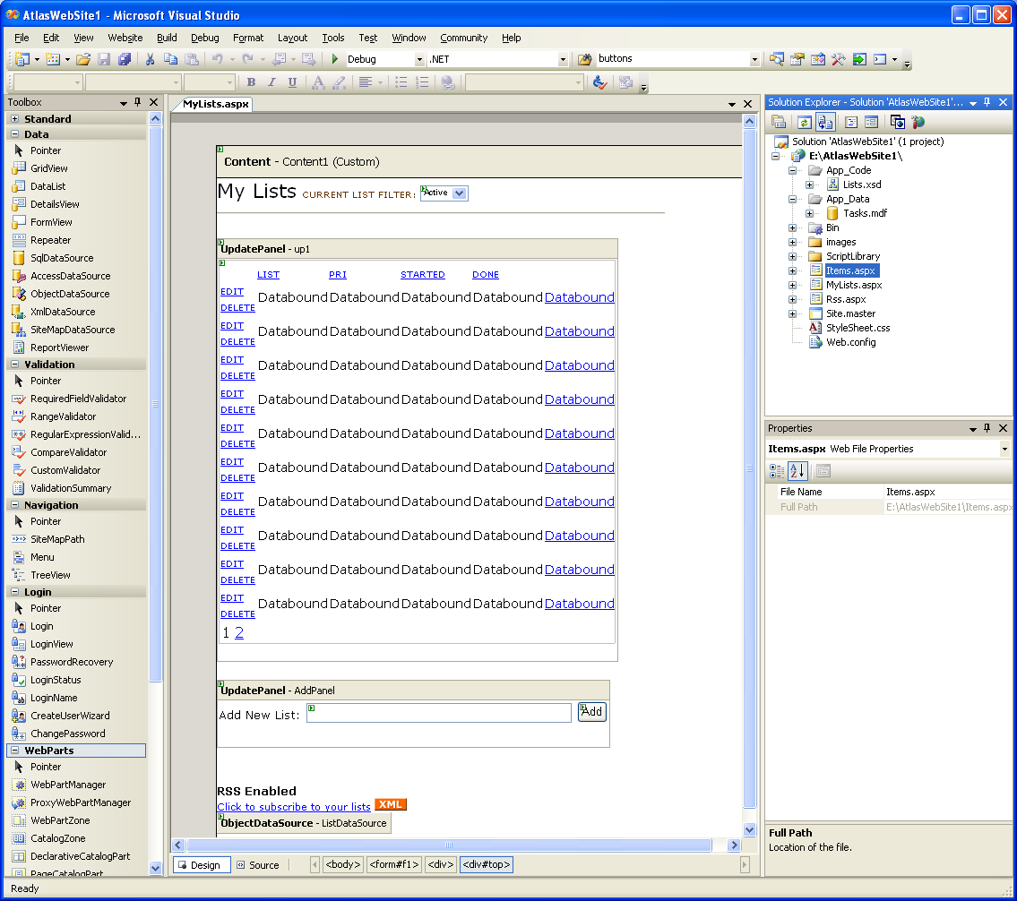1017x901 pixels.
Task: Collapse the WebParts toolbox section
Action: [15, 751]
